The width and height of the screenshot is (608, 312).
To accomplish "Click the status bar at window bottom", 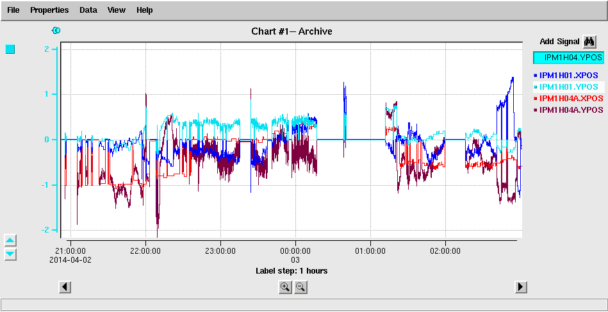I will [304, 304].
